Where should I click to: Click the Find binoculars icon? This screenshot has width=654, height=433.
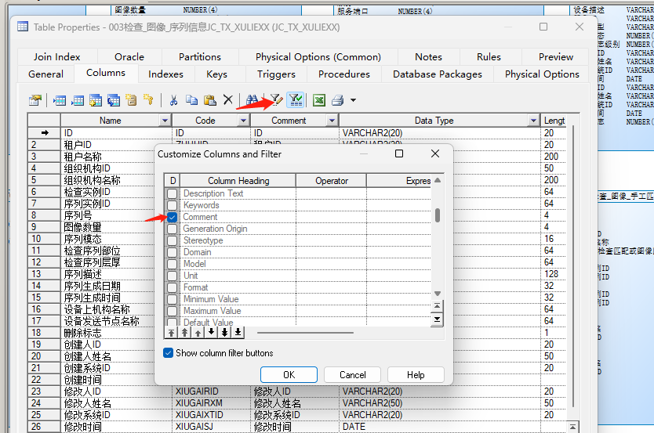click(253, 100)
